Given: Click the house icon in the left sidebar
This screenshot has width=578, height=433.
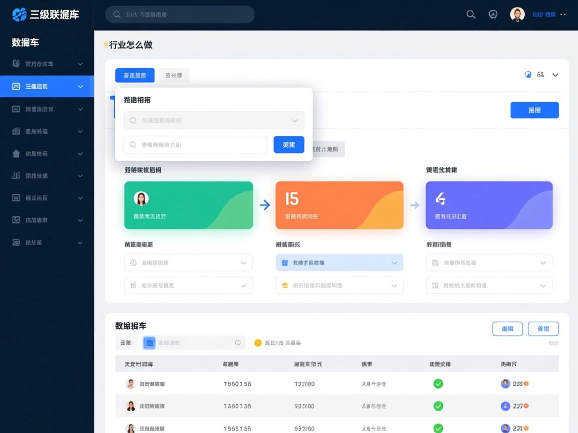Looking at the screenshot, I should coord(16,154).
